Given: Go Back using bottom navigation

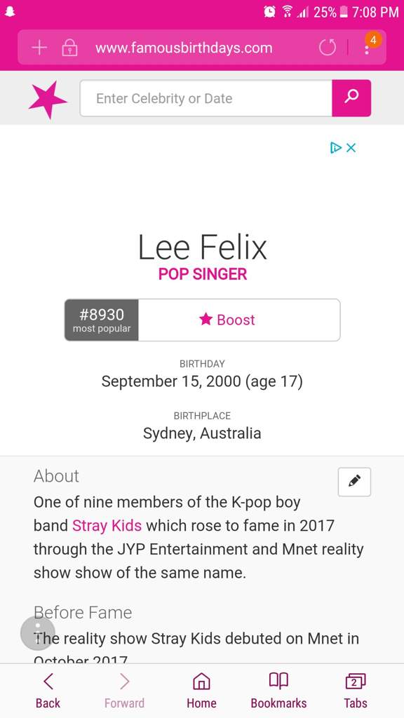Looking at the screenshot, I should (48, 691).
